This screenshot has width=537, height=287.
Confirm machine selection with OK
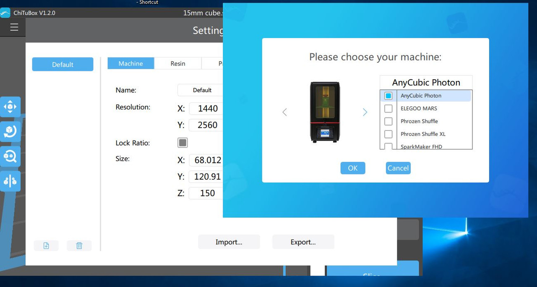click(x=352, y=168)
